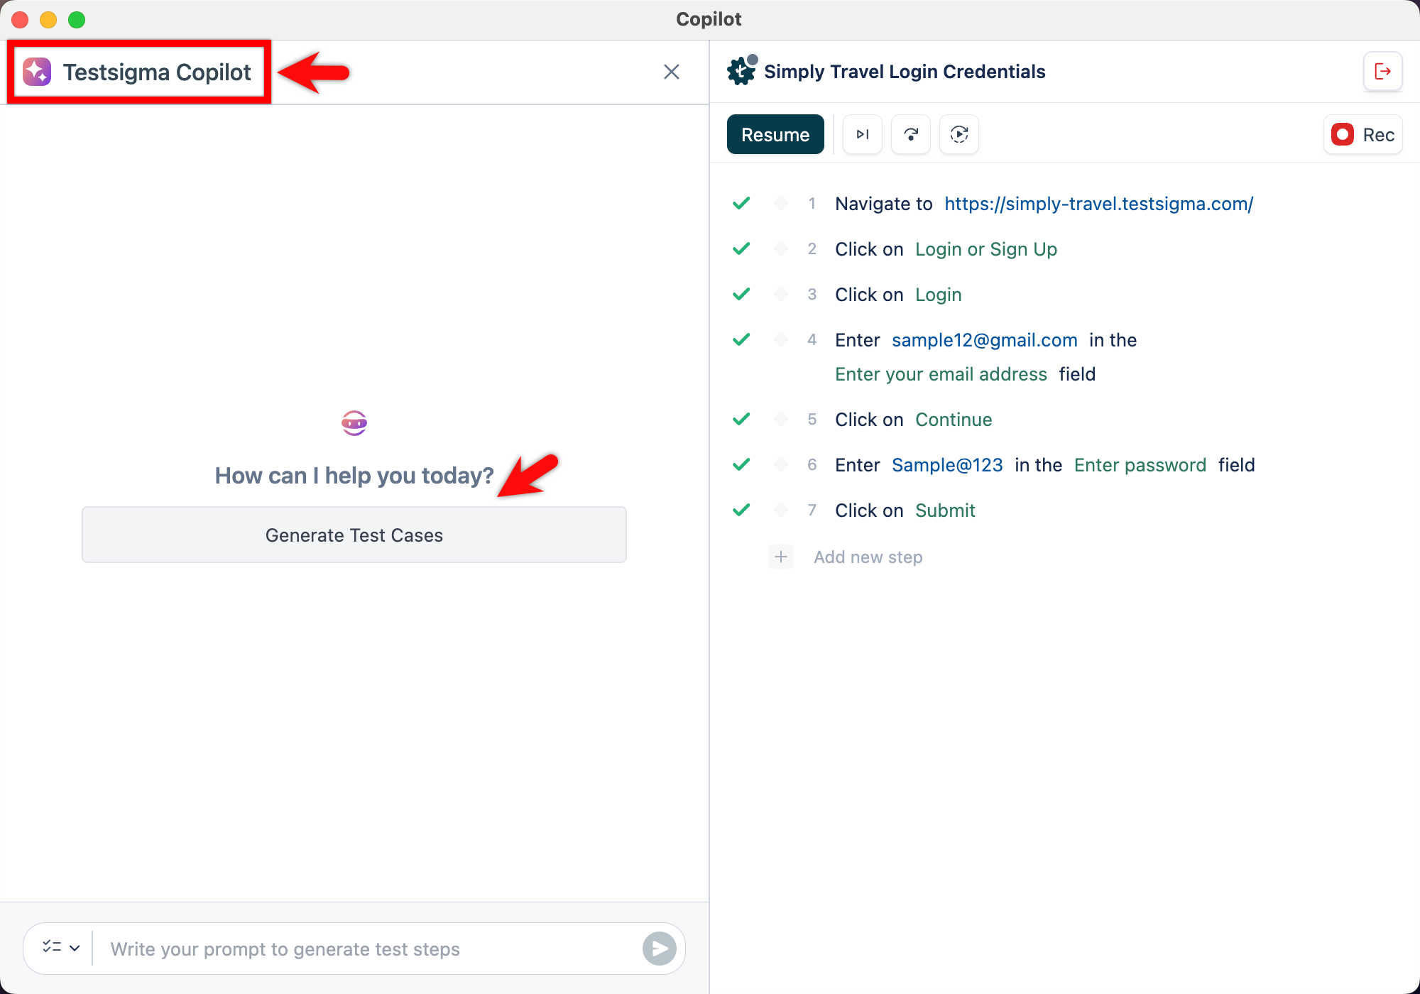Open the simply-travel.testsigma.com URL link
Image resolution: width=1420 pixels, height=994 pixels.
click(x=1098, y=204)
